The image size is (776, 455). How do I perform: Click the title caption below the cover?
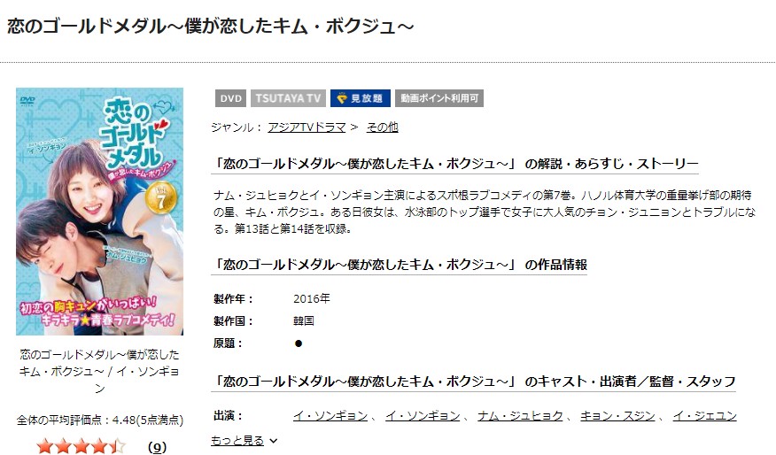point(99,372)
